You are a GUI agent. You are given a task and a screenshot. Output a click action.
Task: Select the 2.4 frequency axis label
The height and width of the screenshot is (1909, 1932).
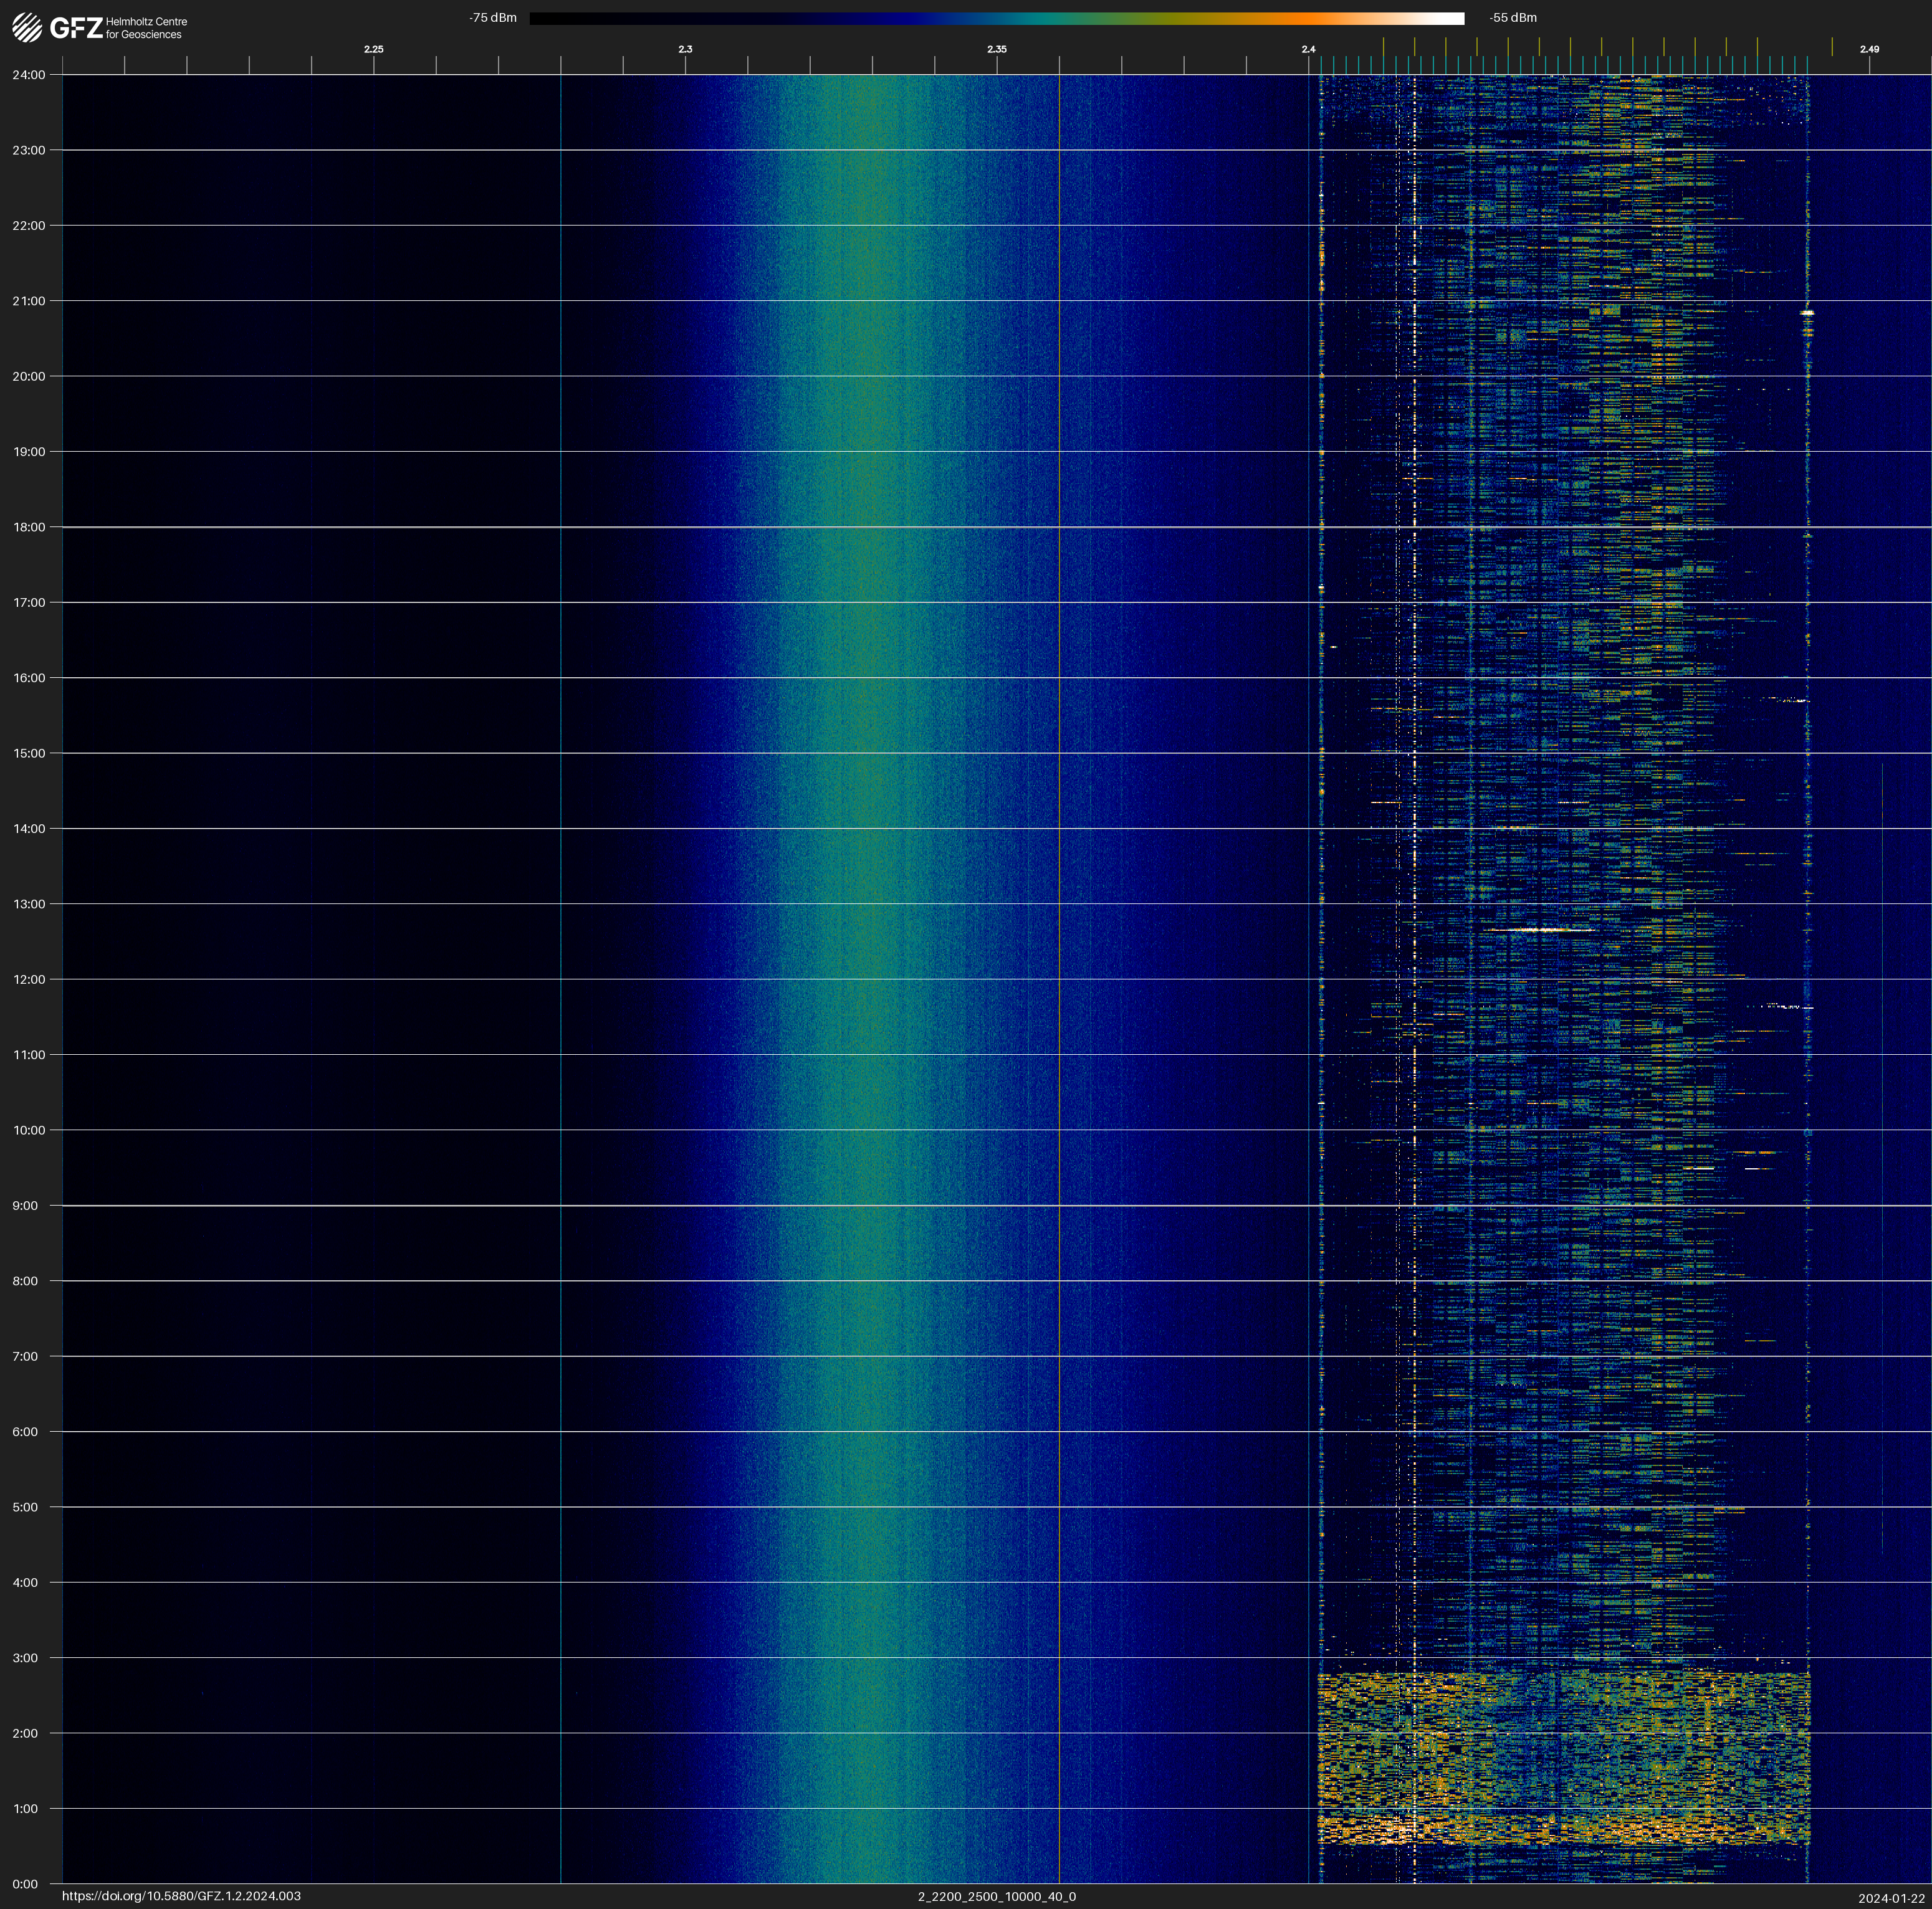(x=1308, y=49)
